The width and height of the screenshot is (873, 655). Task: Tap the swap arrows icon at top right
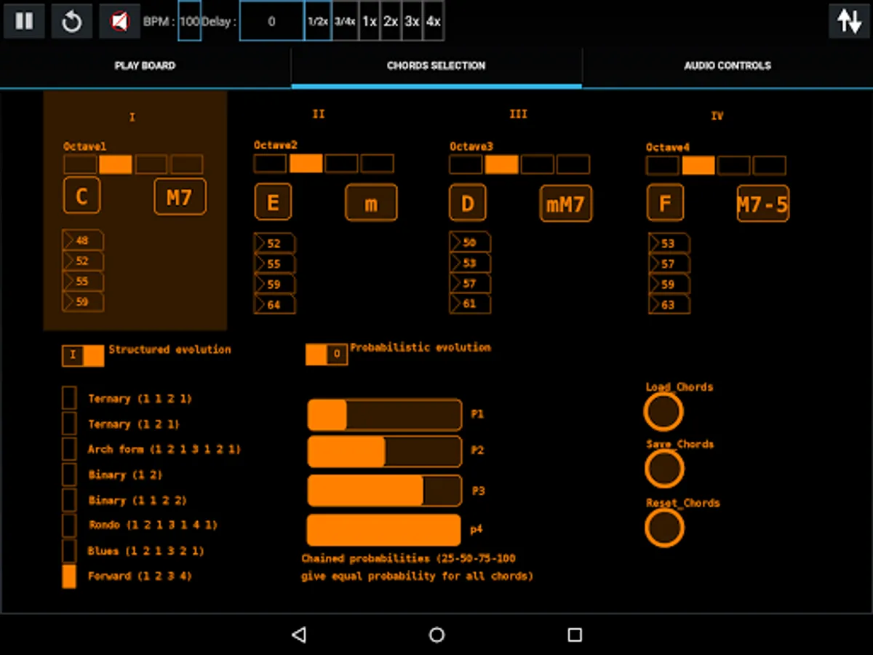[x=849, y=21]
